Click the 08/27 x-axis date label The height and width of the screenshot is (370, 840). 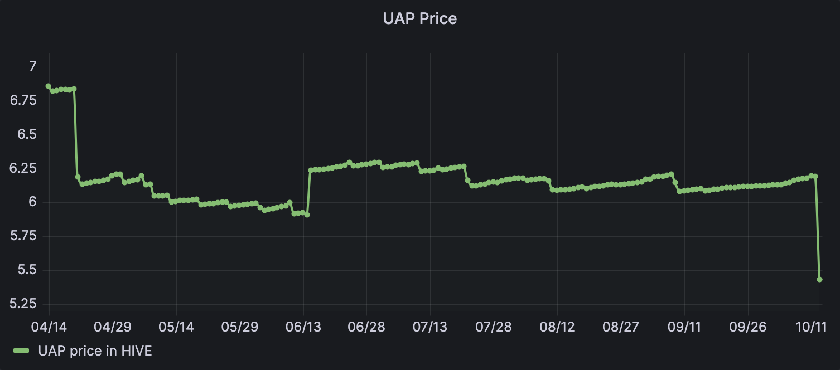(621, 327)
